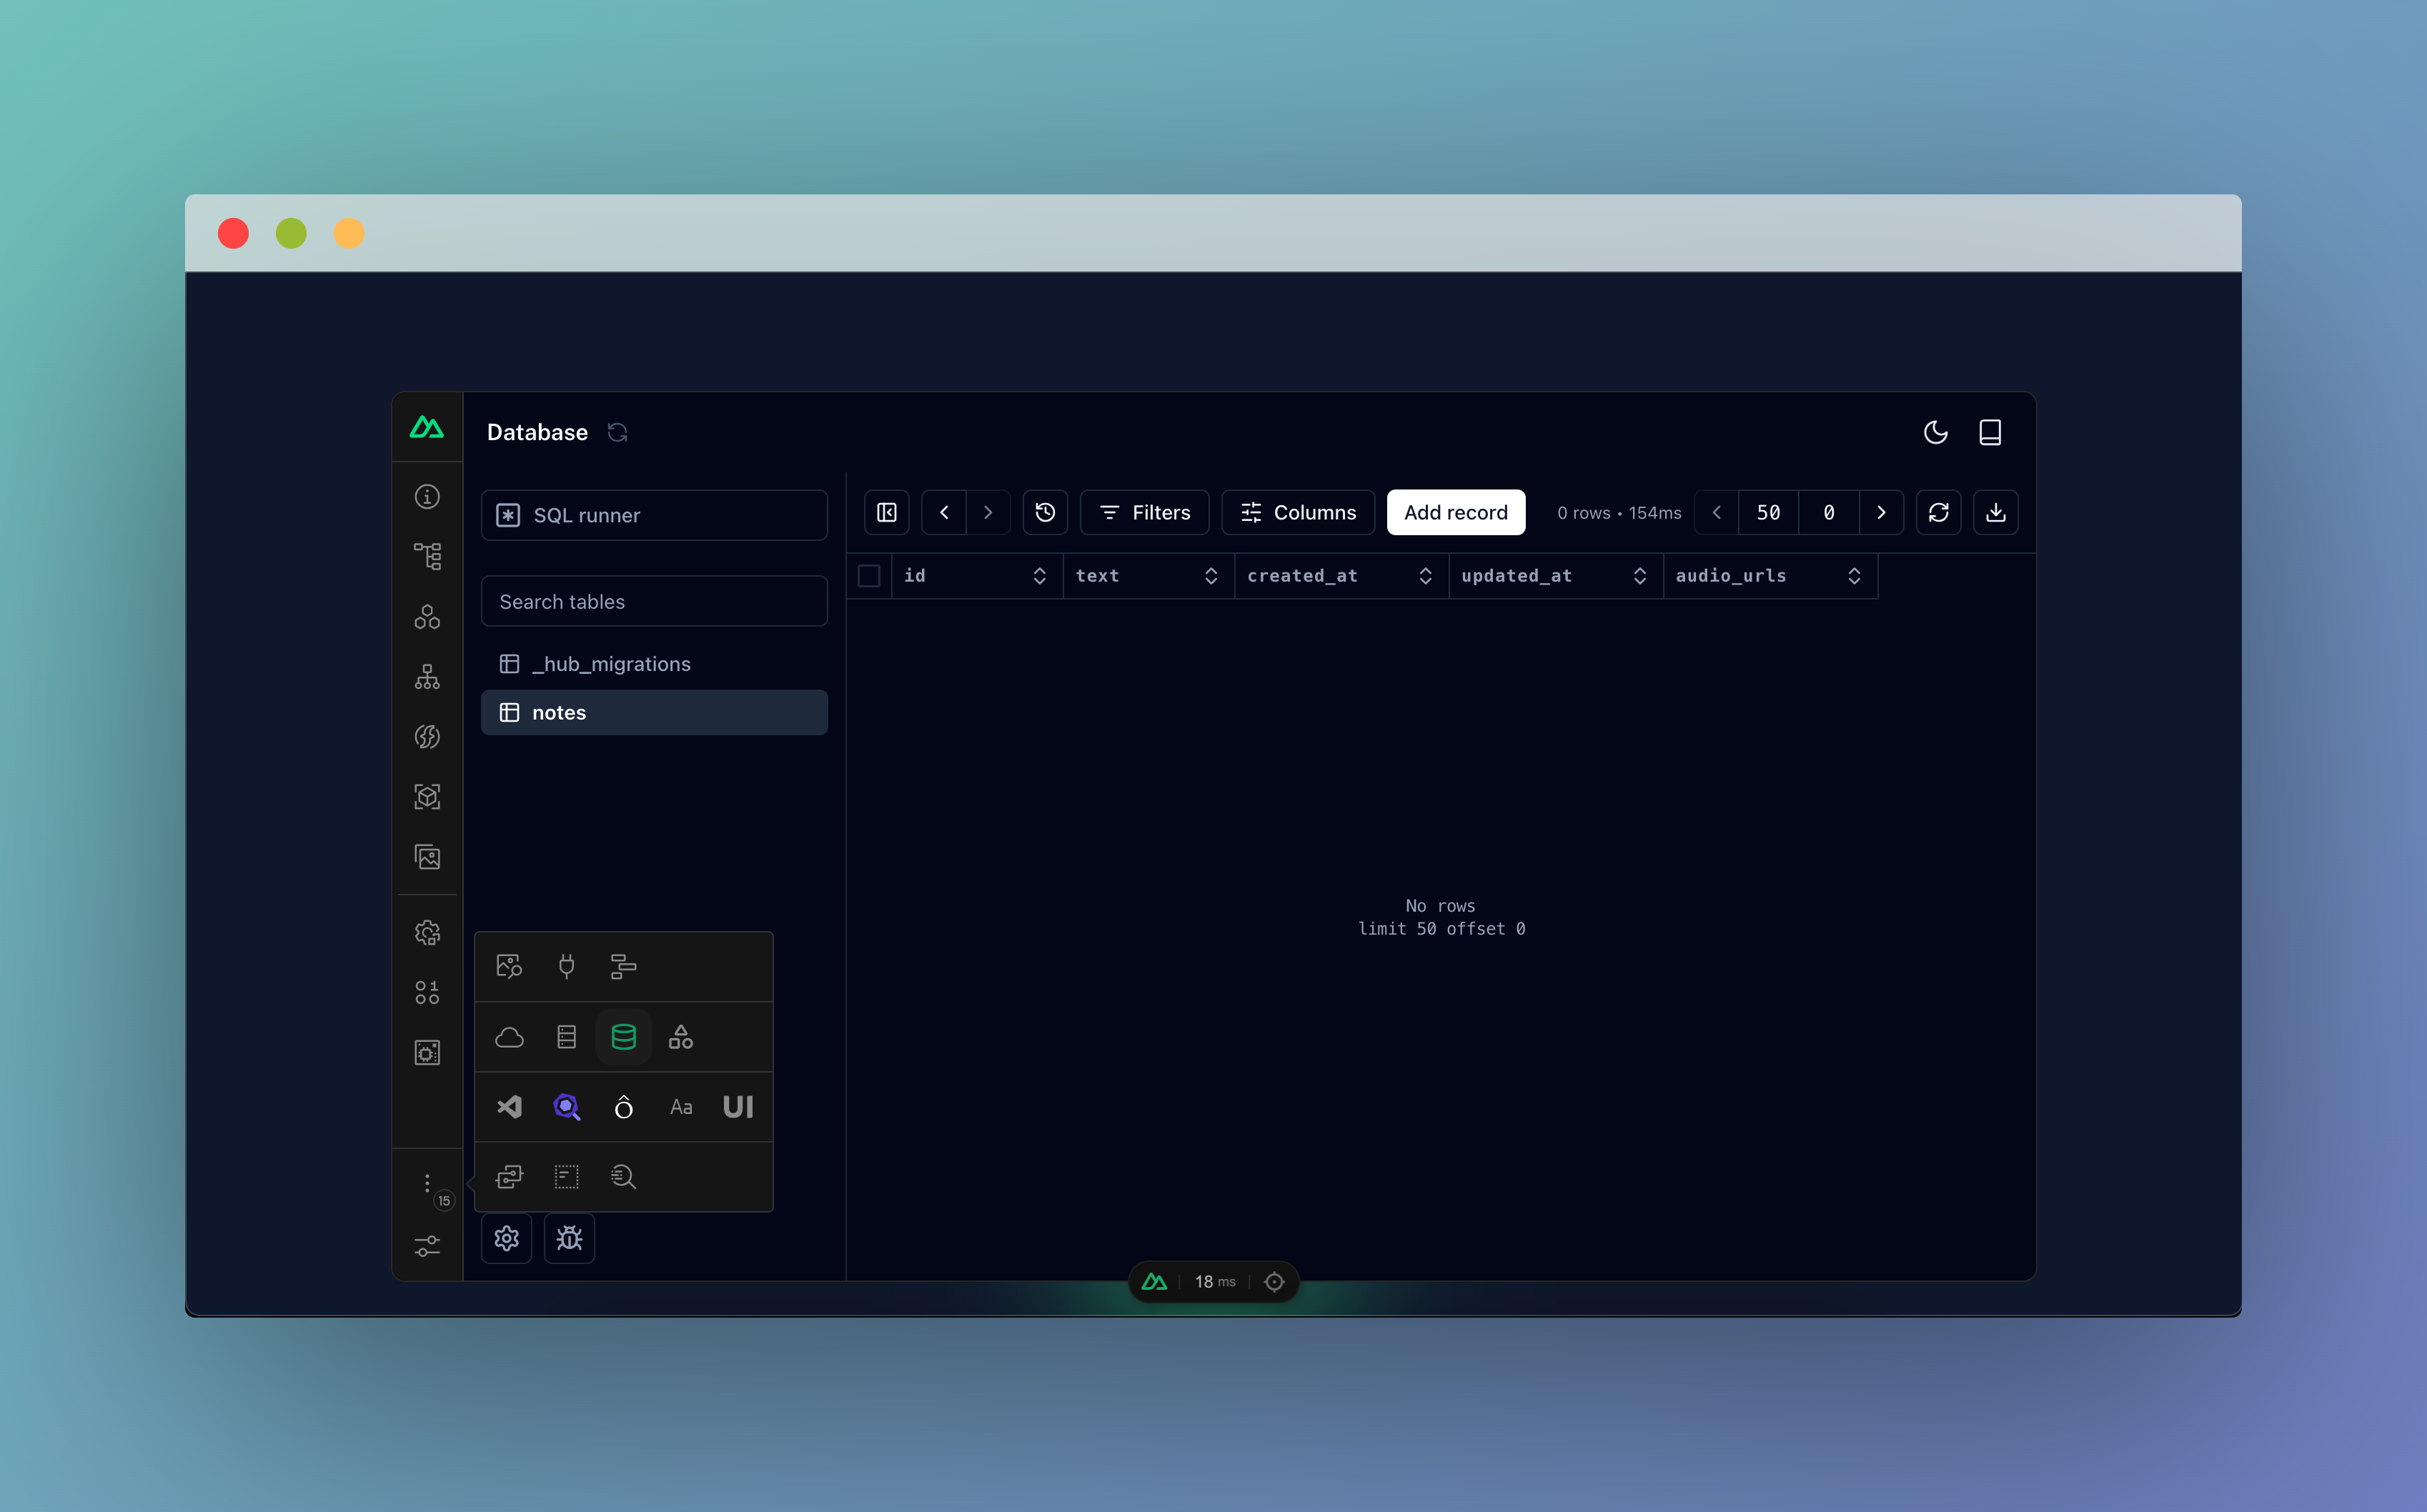Select the notes table
The height and width of the screenshot is (1512, 2427).
click(654, 713)
